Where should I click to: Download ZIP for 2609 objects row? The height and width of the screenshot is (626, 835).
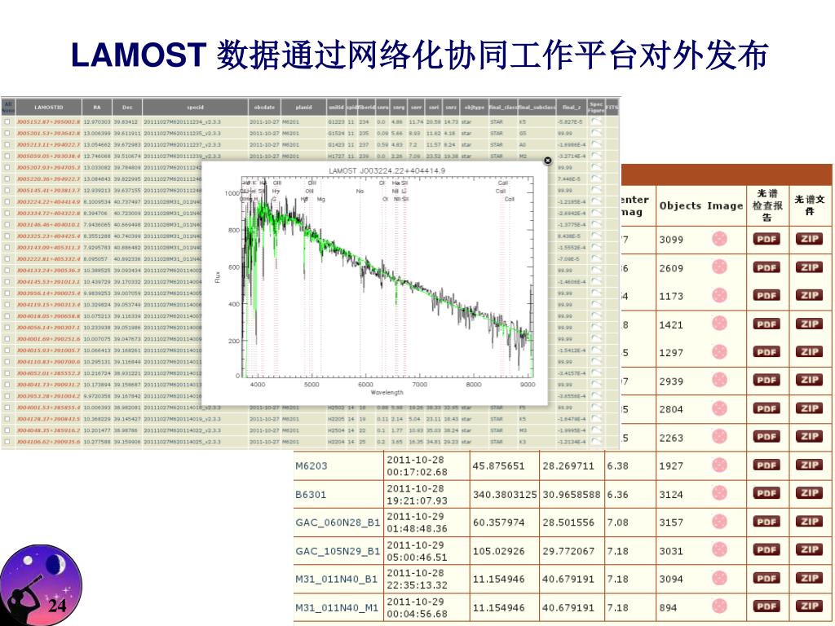pyautogui.click(x=809, y=267)
